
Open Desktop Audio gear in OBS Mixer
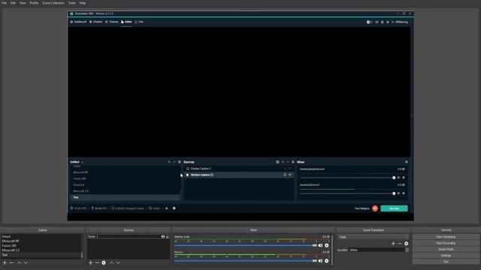327,245
